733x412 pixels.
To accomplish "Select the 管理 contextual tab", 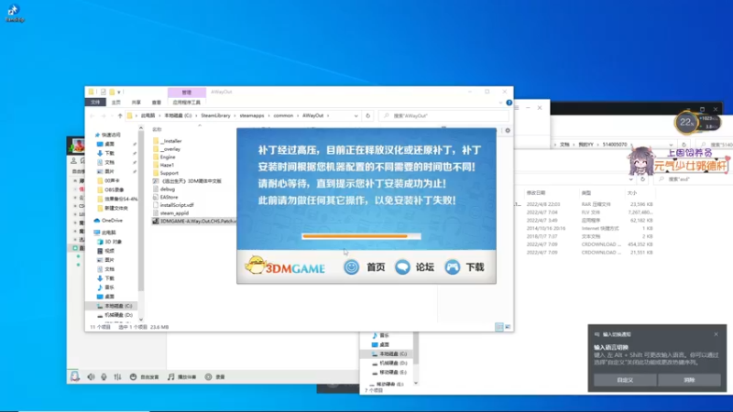I will click(x=187, y=92).
